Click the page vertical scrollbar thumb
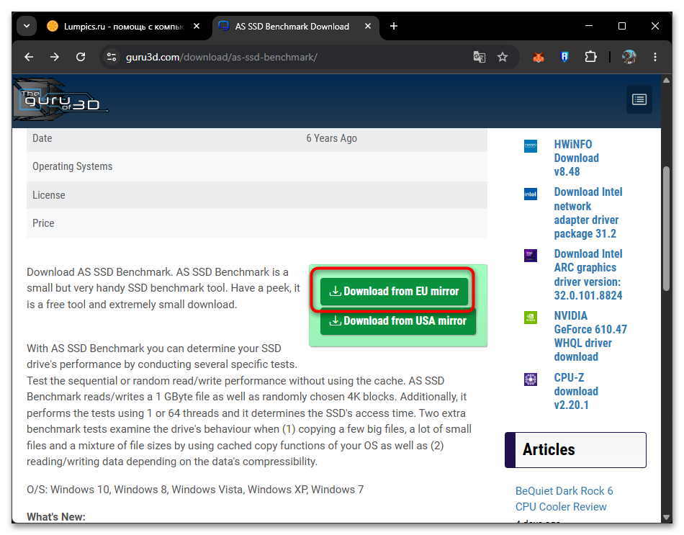Screen dimensions: 684x535 (666, 229)
